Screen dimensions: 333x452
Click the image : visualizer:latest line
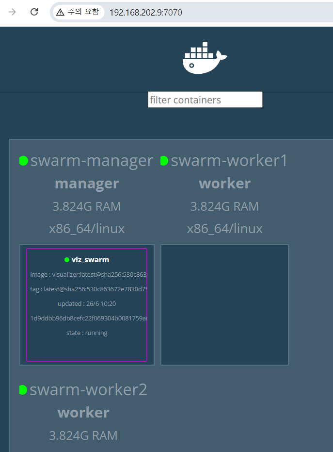(89, 274)
